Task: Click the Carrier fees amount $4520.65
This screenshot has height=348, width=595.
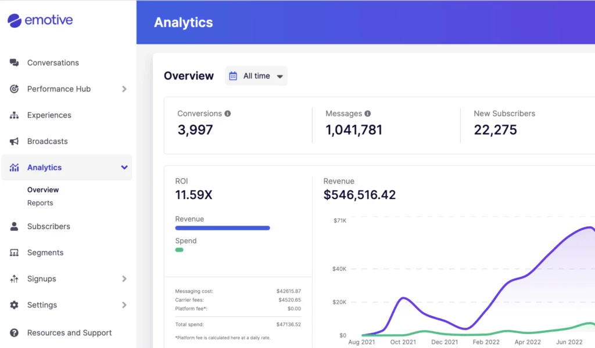Action: click(289, 300)
